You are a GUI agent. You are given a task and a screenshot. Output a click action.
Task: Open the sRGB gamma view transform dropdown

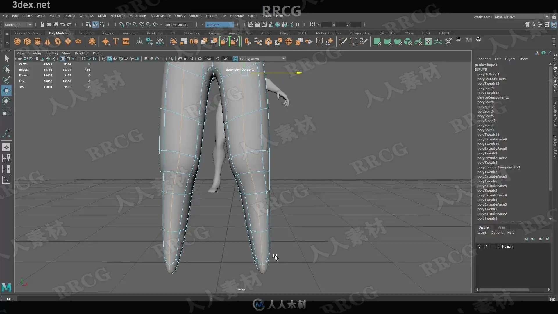click(x=262, y=59)
